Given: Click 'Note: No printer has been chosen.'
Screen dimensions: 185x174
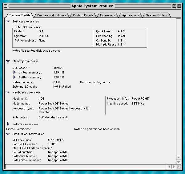Looking at the screenshot, I should 98,129.
